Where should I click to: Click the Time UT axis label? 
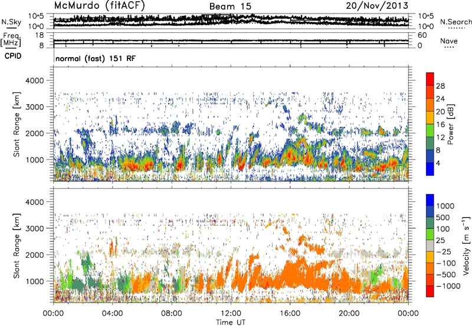click(231, 322)
